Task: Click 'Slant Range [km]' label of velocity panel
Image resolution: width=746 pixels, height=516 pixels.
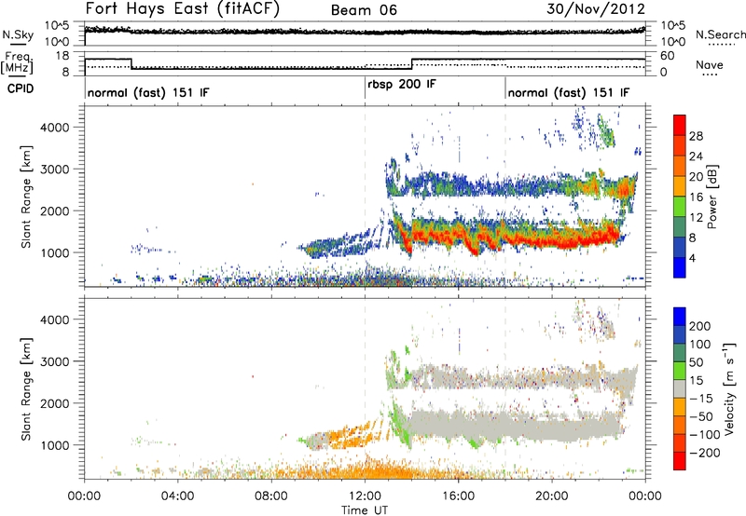Action: [26, 389]
